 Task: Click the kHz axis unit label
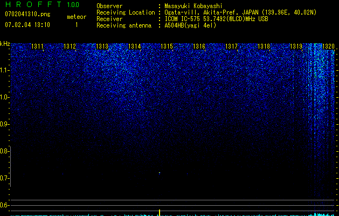coord(5,44)
